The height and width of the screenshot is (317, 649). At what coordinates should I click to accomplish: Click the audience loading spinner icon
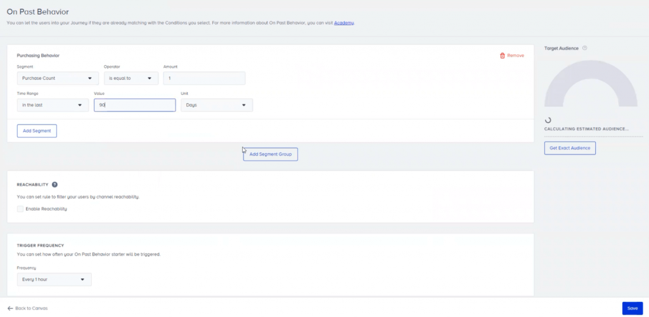[x=548, y=120]
